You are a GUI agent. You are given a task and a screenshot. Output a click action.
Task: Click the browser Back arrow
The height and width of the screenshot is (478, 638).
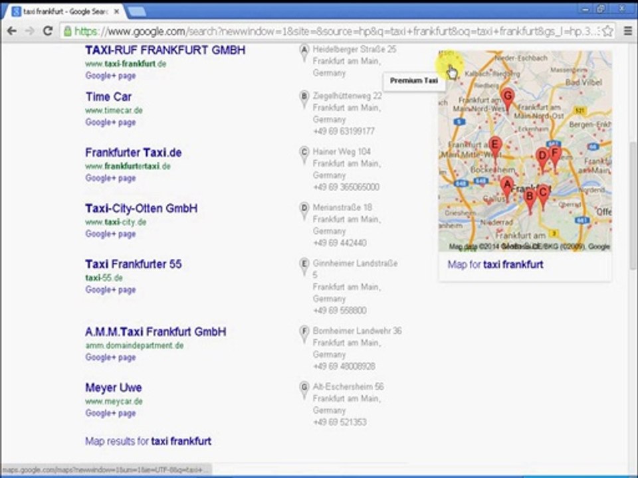pos(12,31)
